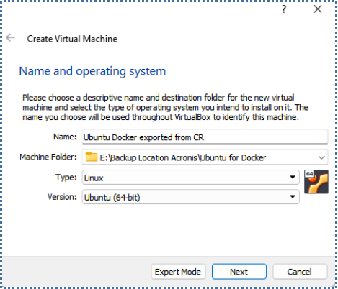Image resolution: width=338 pixels, height=289 pixels.
Task: Cancel the virtual machine creation
Action: (x=300, y=272)
